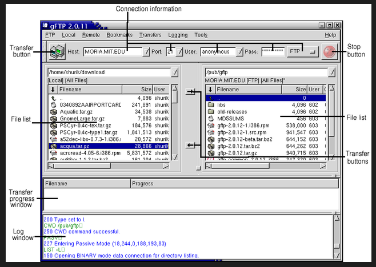Click the remote file list horizontal scrollbar thumb

pos(241,166)
